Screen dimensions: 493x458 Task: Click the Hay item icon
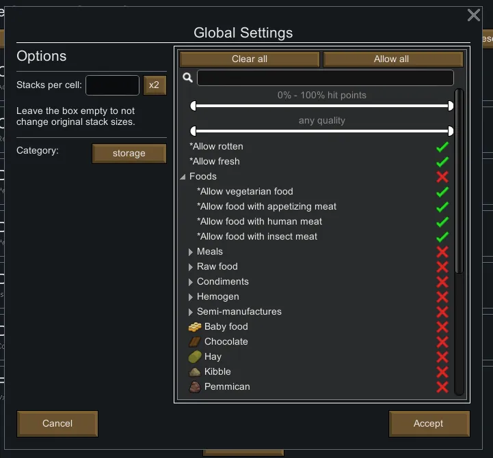(x=195, y=357)
